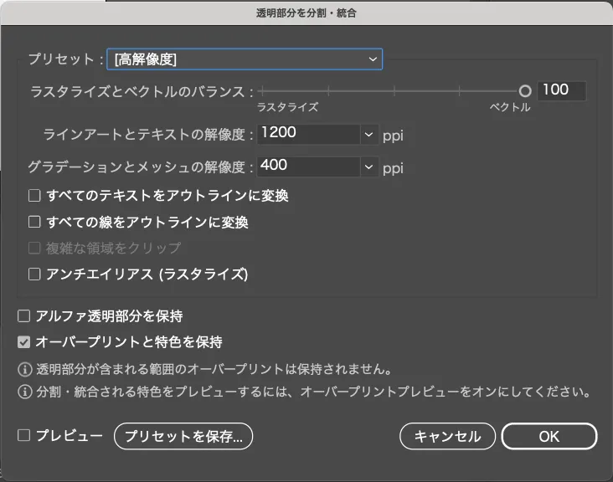
Task: Check the アルファ透明部分を保持 option
Action: coord(24,316)
